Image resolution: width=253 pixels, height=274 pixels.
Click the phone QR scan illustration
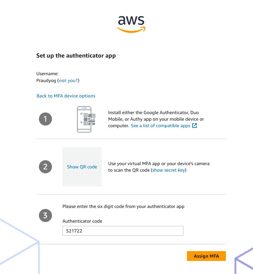84,119
